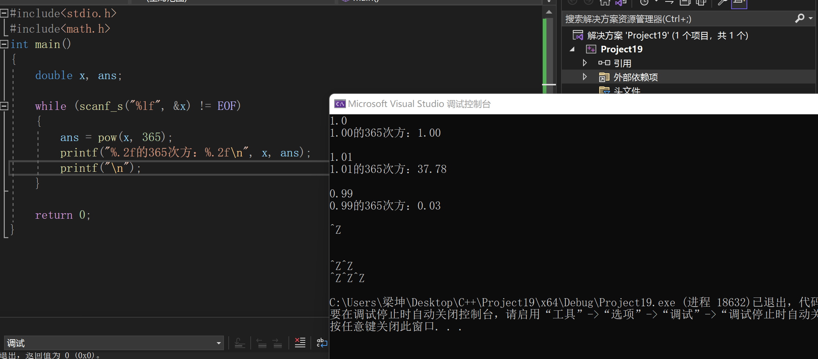
Task: Click the pending changes filter clock icon
Action: coord(644,3)
